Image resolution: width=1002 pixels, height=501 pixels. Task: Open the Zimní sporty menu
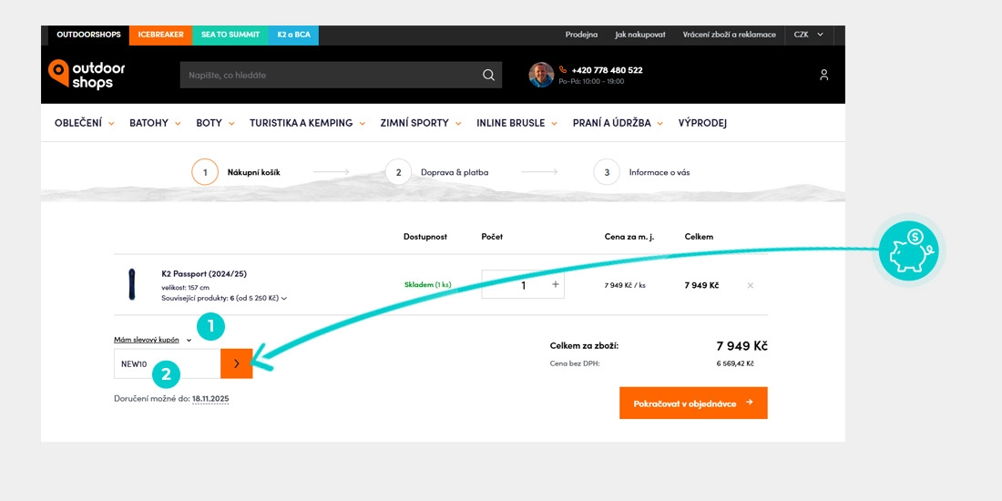(x=420, y=123)
